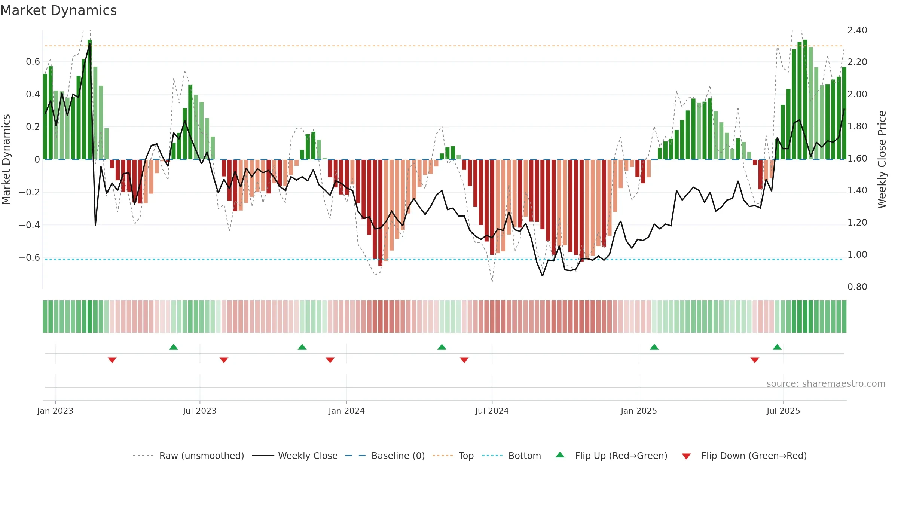Image resolution: width=898 pixels, height=505 pixels.
Task: Toggle the Raw (unsmoothed) legend entry
Action: click(189, 456)
